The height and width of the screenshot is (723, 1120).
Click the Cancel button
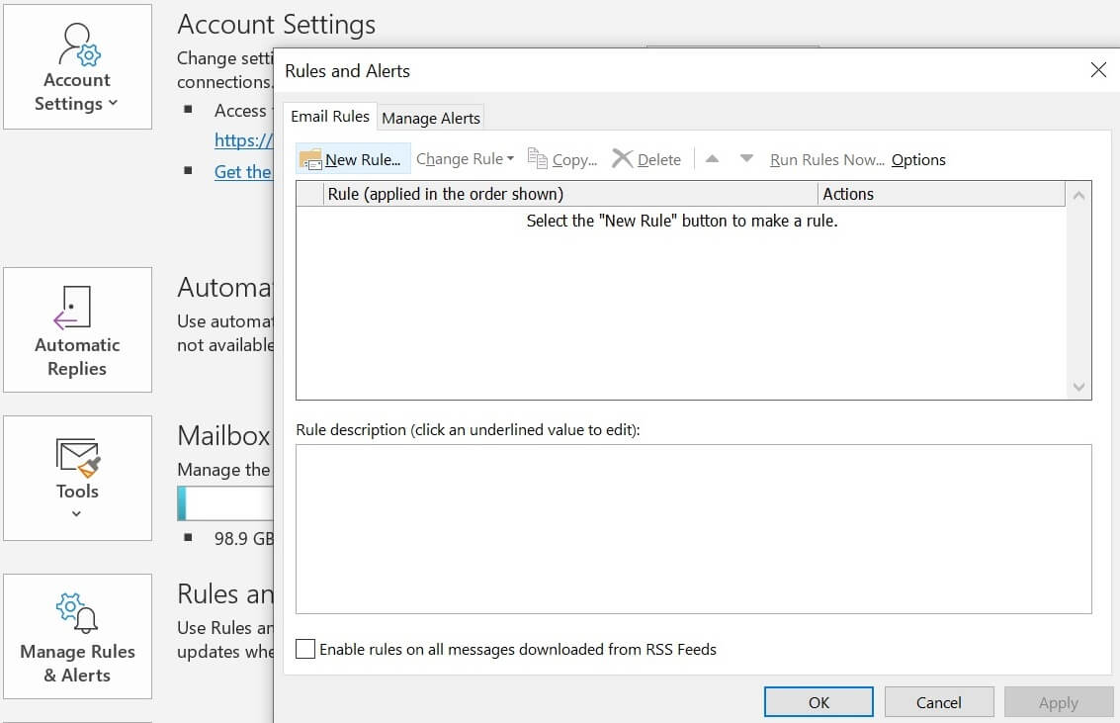click(938, 702)
